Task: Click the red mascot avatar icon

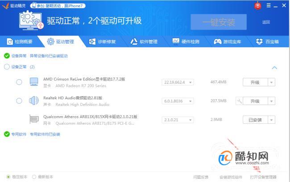Action: pyautogui.click(x=258, y=5)
